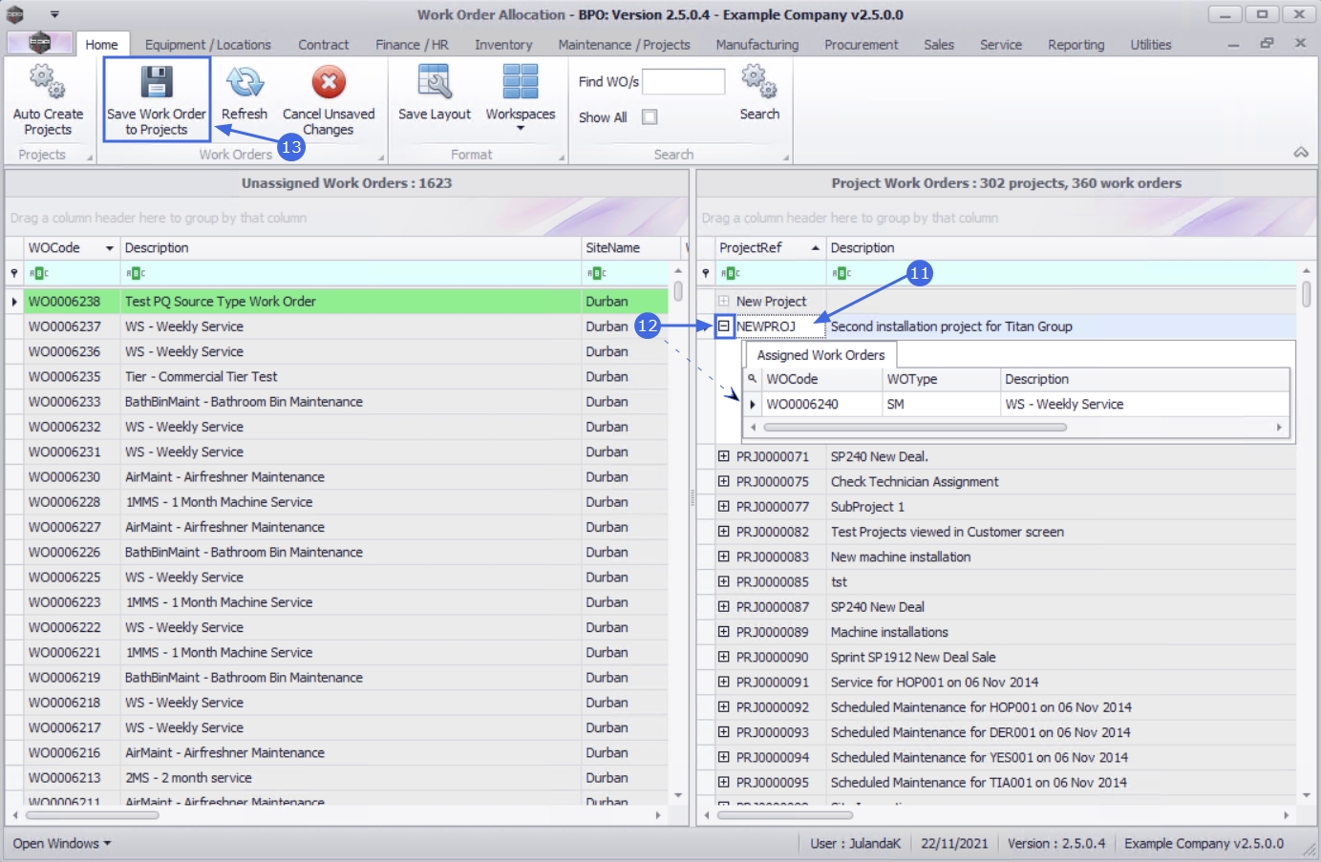Open the application logo menu button

[x=39, y=43]
